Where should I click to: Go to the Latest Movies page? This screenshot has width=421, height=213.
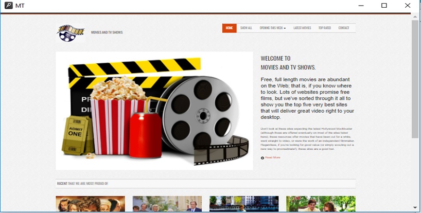pos(302,28)
